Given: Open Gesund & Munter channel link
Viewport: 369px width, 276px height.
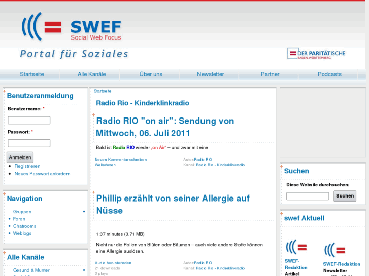Looking at the screenshot, I should [x=31, y=270].
